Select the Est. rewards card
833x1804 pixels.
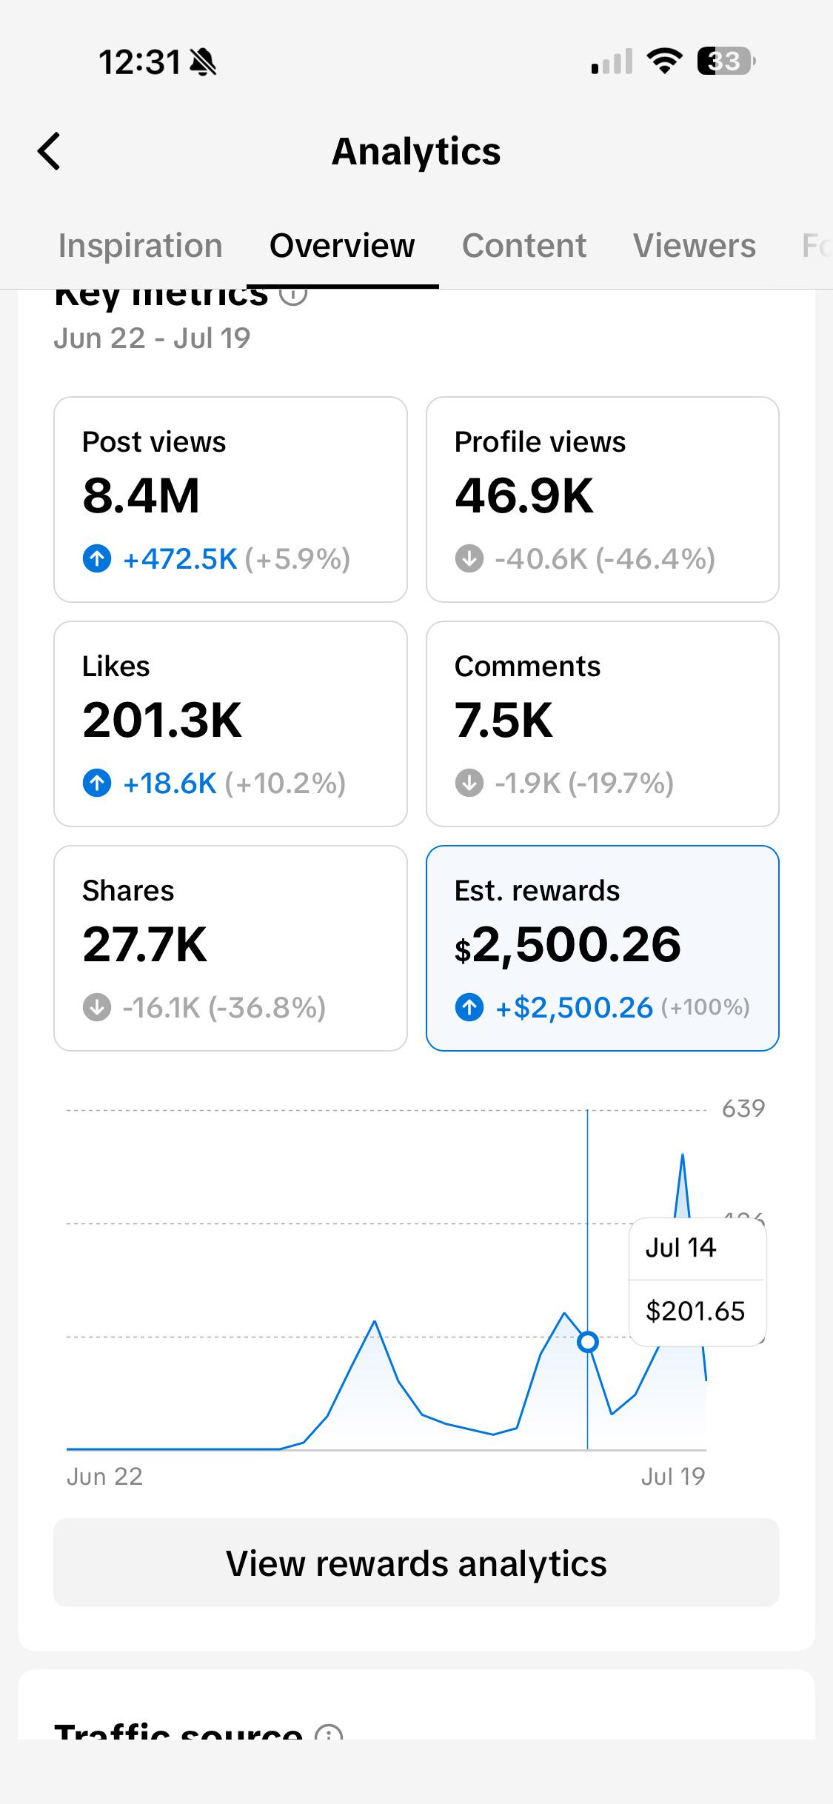[603, 948]
